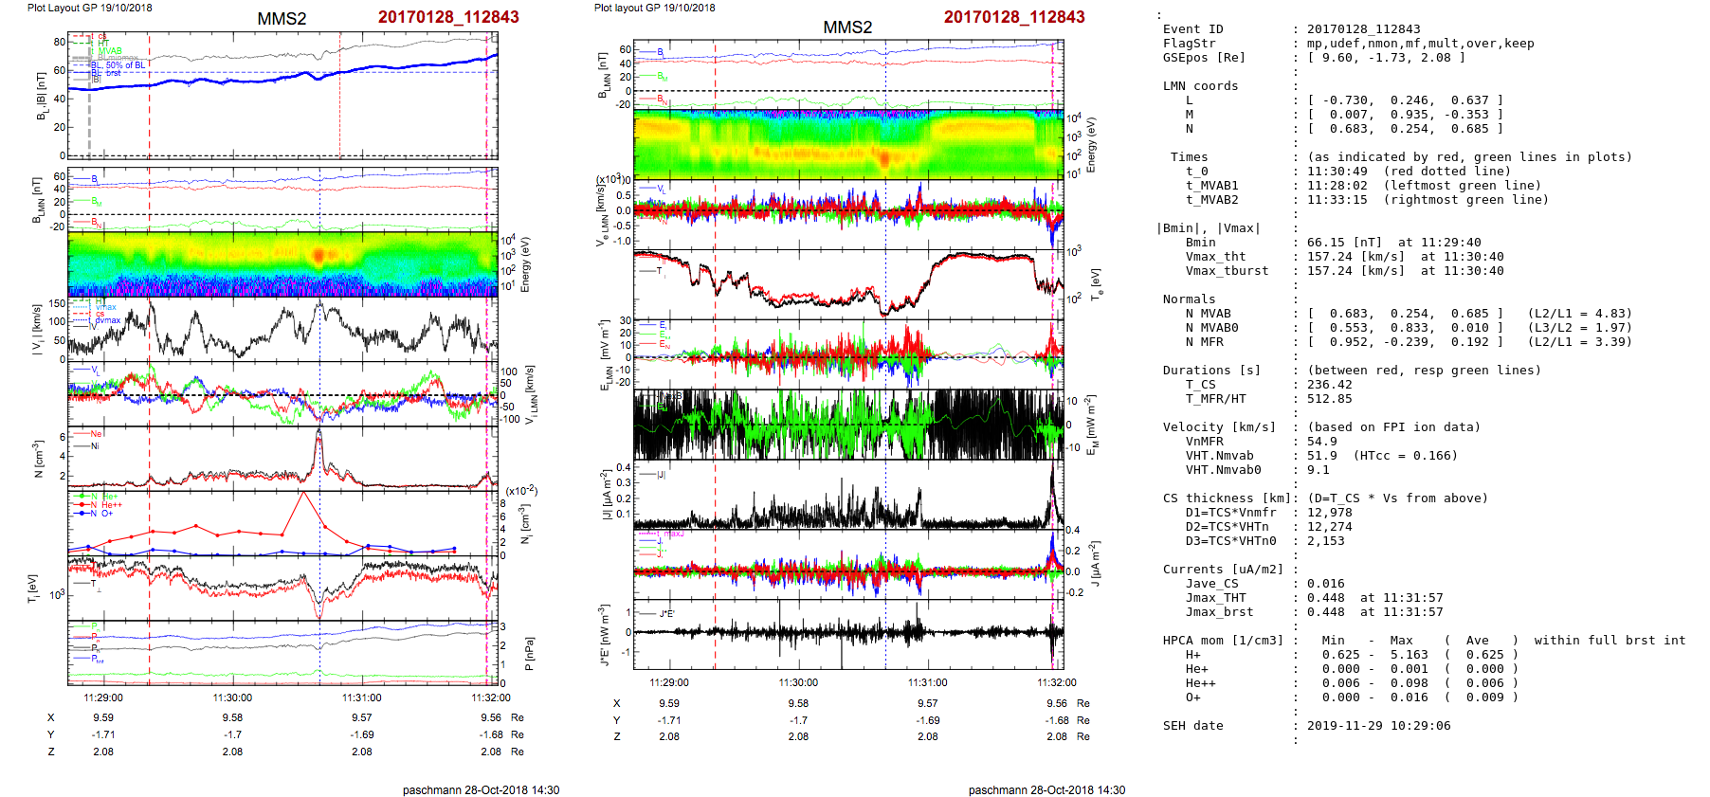1710x797 pixels.
Task: Select the M vector "[ 0.007, 0.935, -0.353 ]"
Action: click(x=1405, y=115)
